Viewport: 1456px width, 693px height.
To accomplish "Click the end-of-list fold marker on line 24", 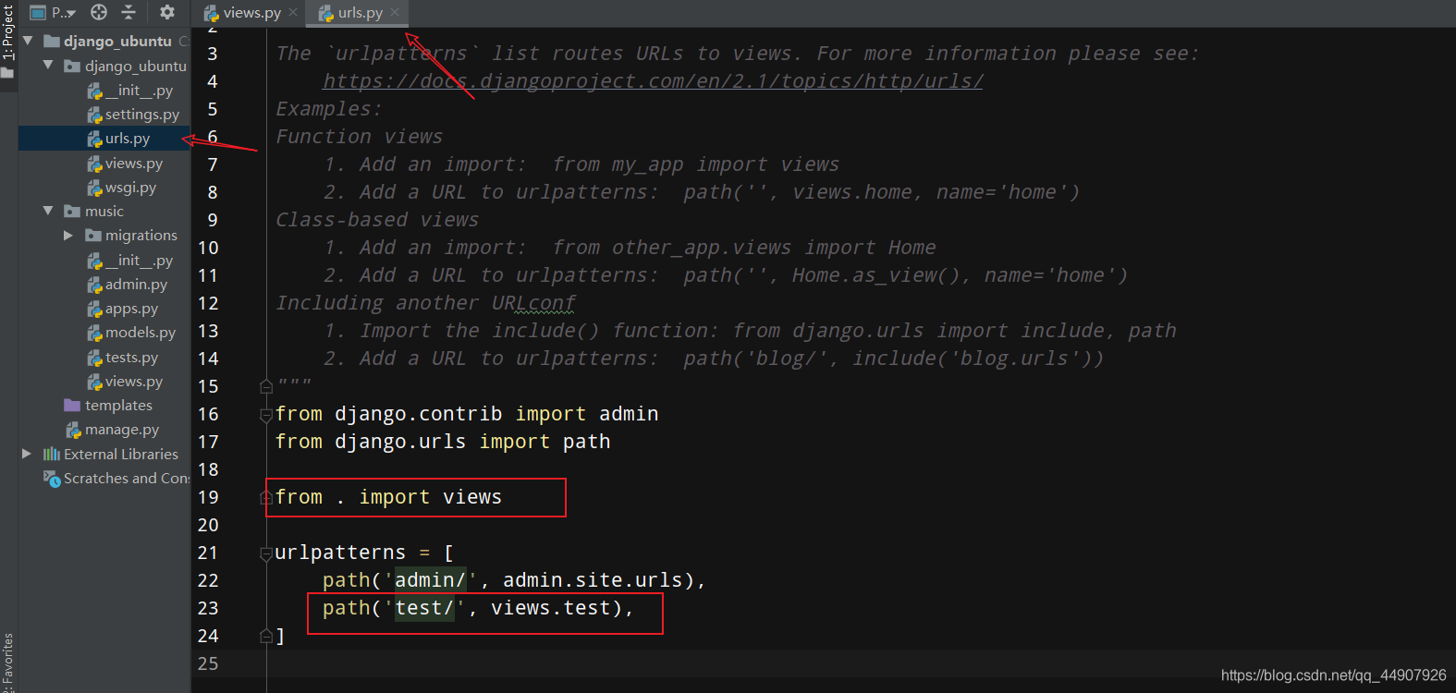I will point(266,636).
